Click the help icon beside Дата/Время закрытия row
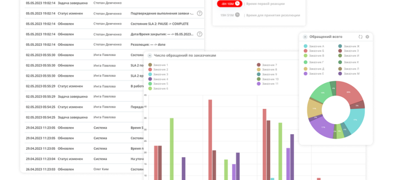The height and width of the screenshot is (180, 393). [x=200, y=34]
